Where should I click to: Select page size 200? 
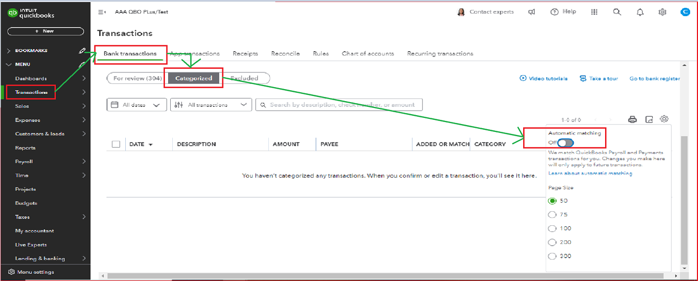pos(552,242)
